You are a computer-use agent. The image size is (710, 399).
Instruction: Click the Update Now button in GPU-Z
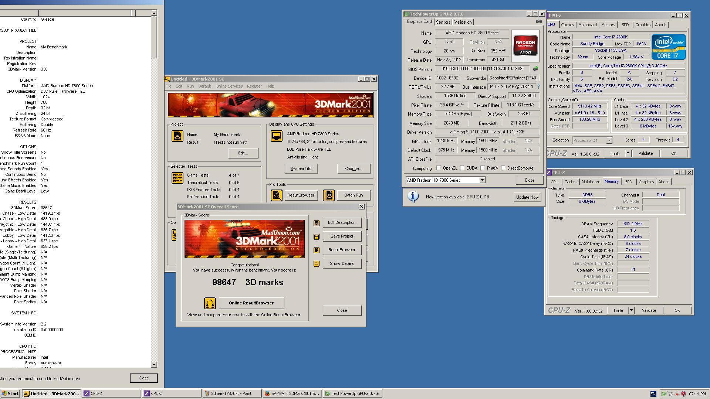(x=527, y=197)
